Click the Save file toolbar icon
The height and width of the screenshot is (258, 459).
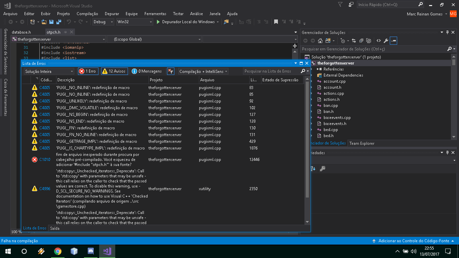[52, 22]
